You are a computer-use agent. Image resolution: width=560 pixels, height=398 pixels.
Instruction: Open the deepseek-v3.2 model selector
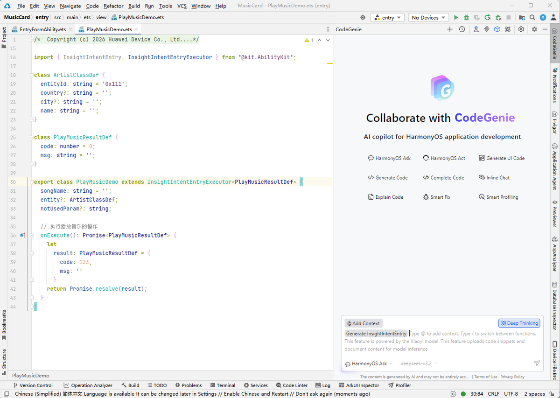419,363
